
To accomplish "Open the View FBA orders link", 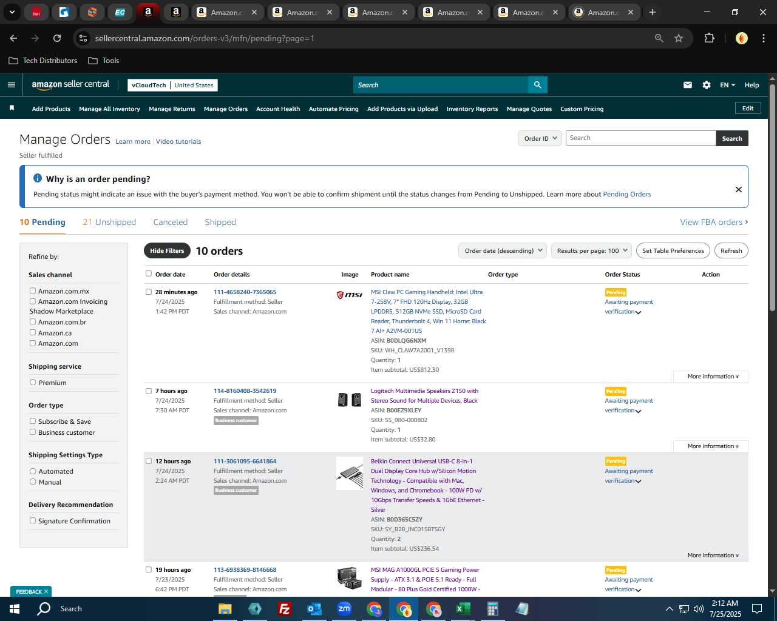I will (x=714, y=222).
